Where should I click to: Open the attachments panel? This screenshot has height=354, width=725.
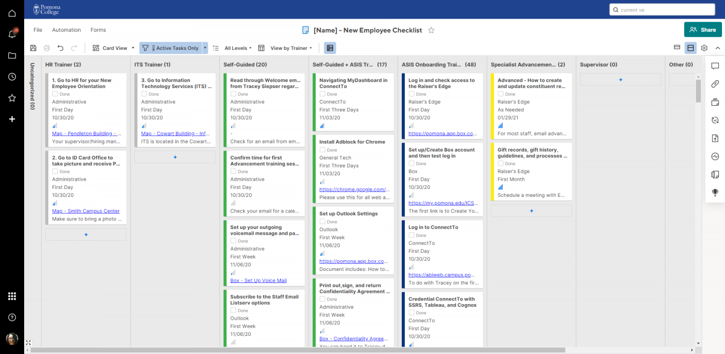coord(715,84)
